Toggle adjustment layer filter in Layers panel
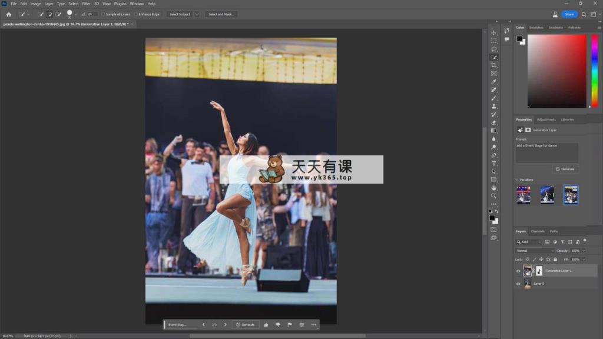Screen dimensions: 603x339 (x=555, y=242)
